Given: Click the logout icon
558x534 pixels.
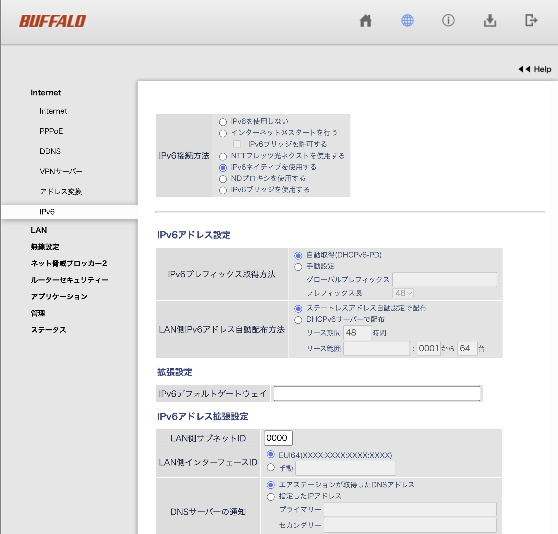Looking at the screenshot, I should [531, 21].
